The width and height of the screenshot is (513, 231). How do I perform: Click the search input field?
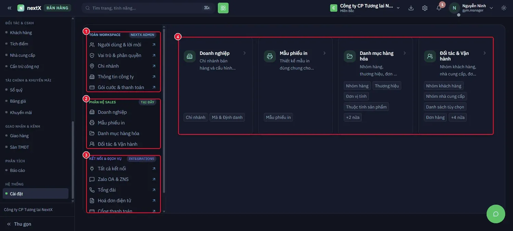148,8
